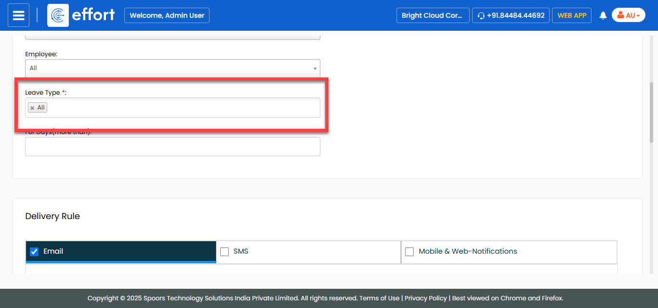Viewport: 658px width, 308px height.
Task: Open the notifications bell
Action: (x=603, y=16)
